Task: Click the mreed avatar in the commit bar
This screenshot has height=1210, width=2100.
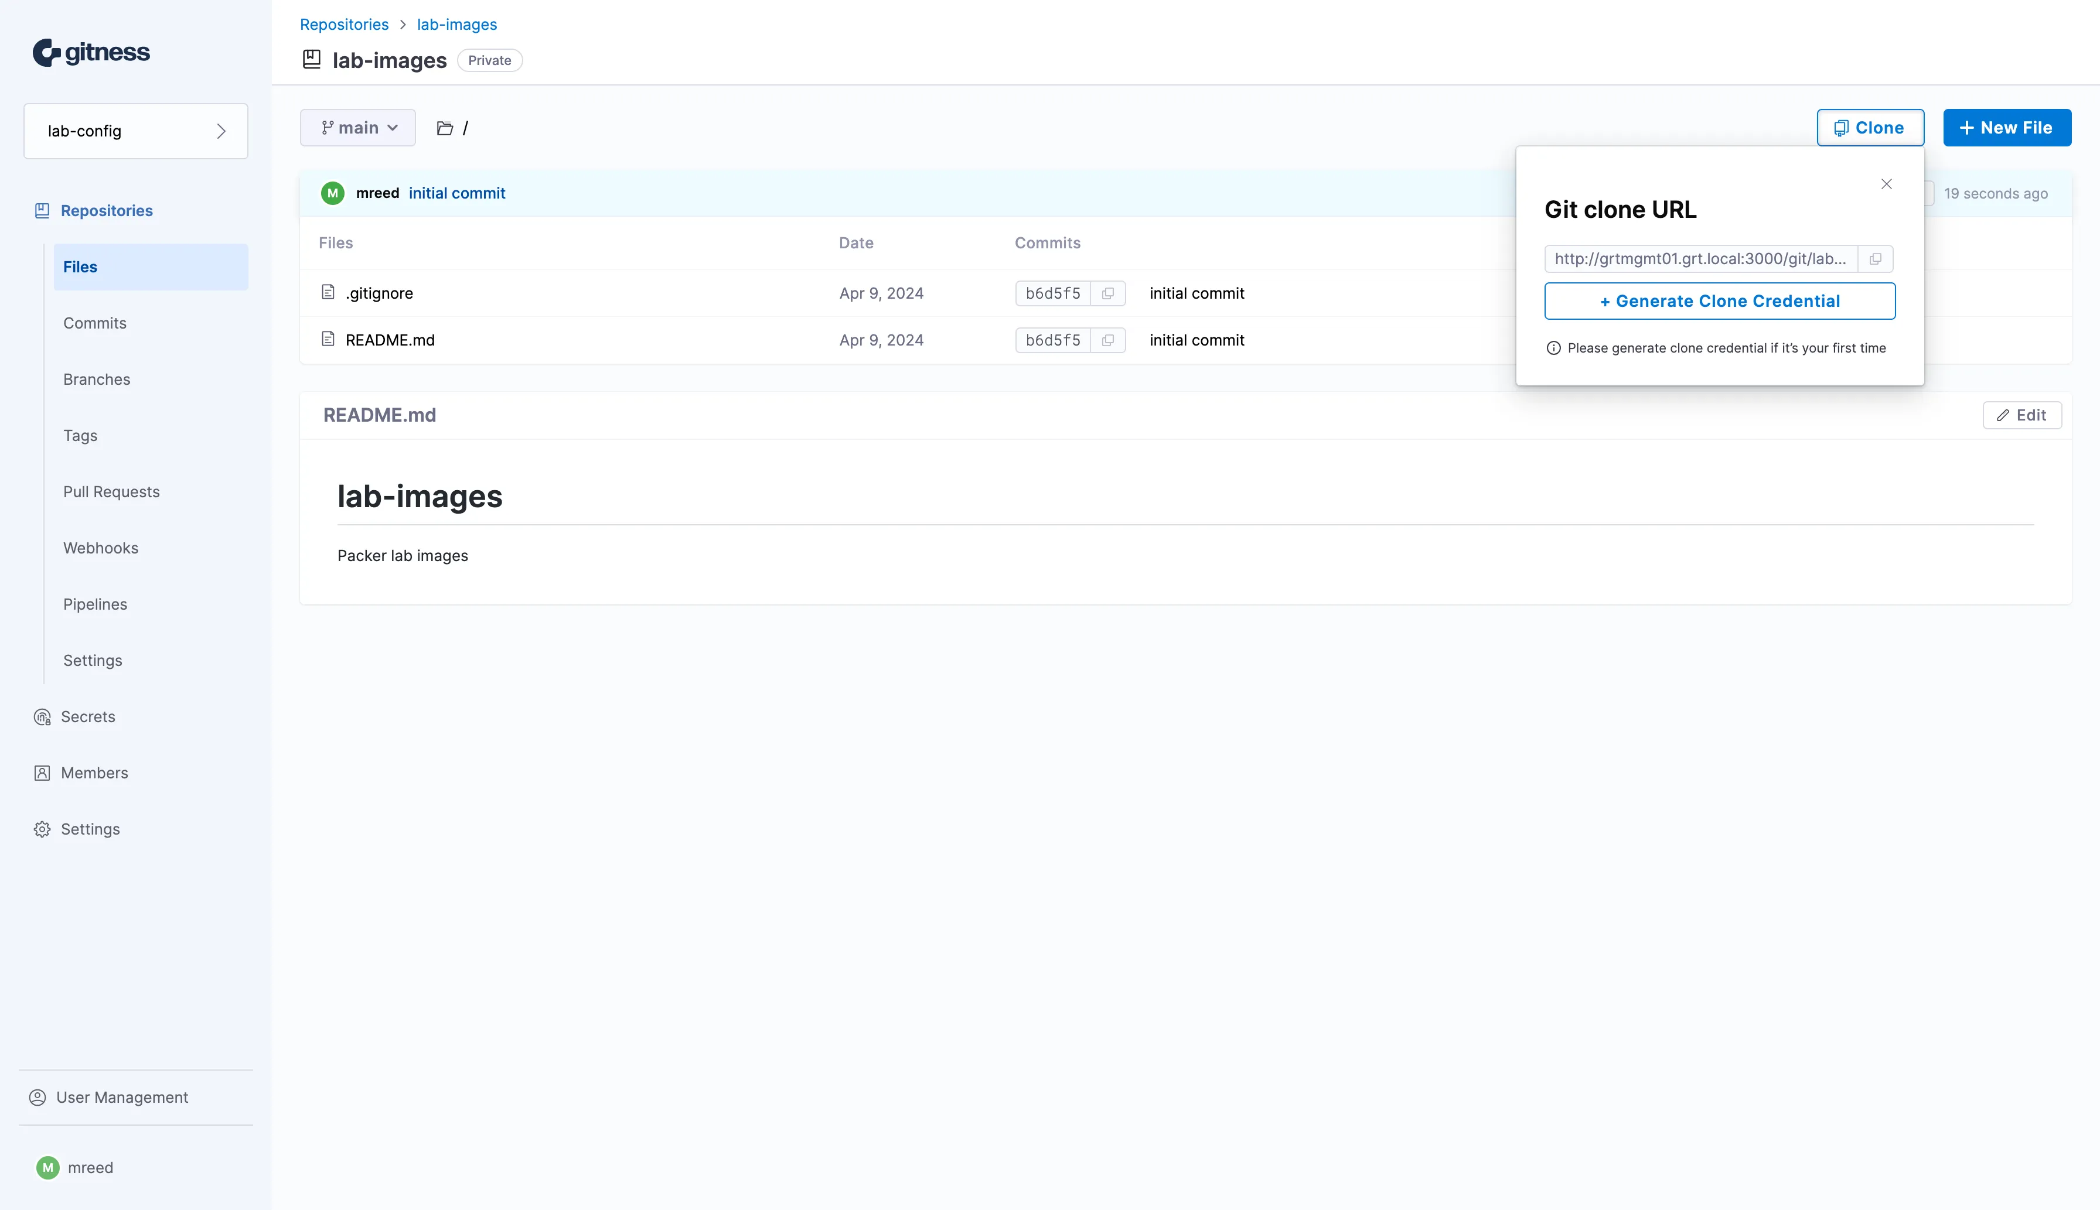Action: [x=333, y=193]
